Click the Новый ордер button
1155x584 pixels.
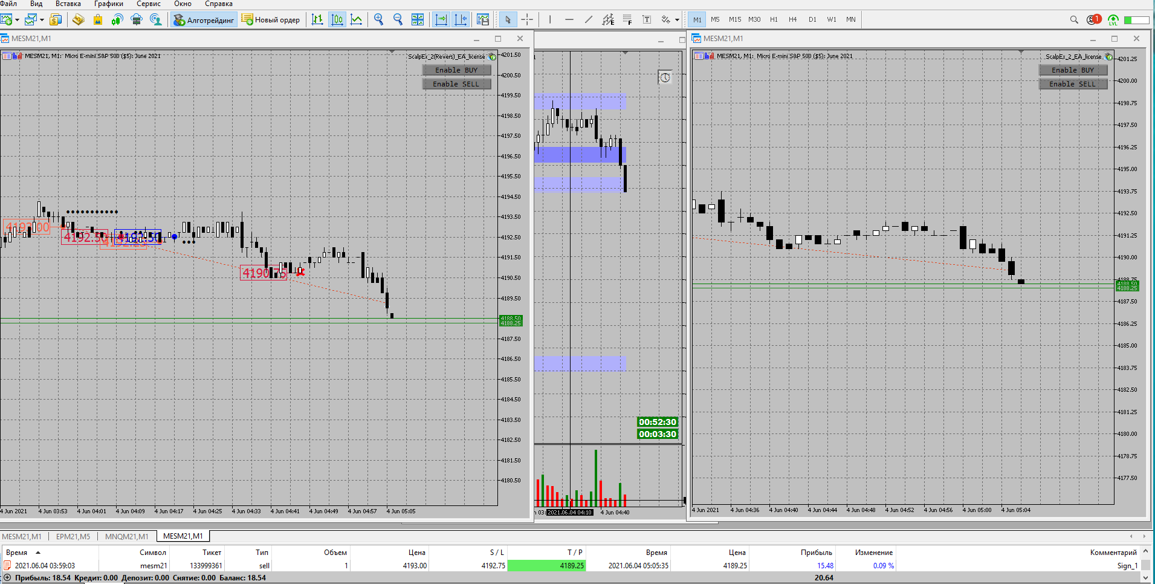click(271, 20)
